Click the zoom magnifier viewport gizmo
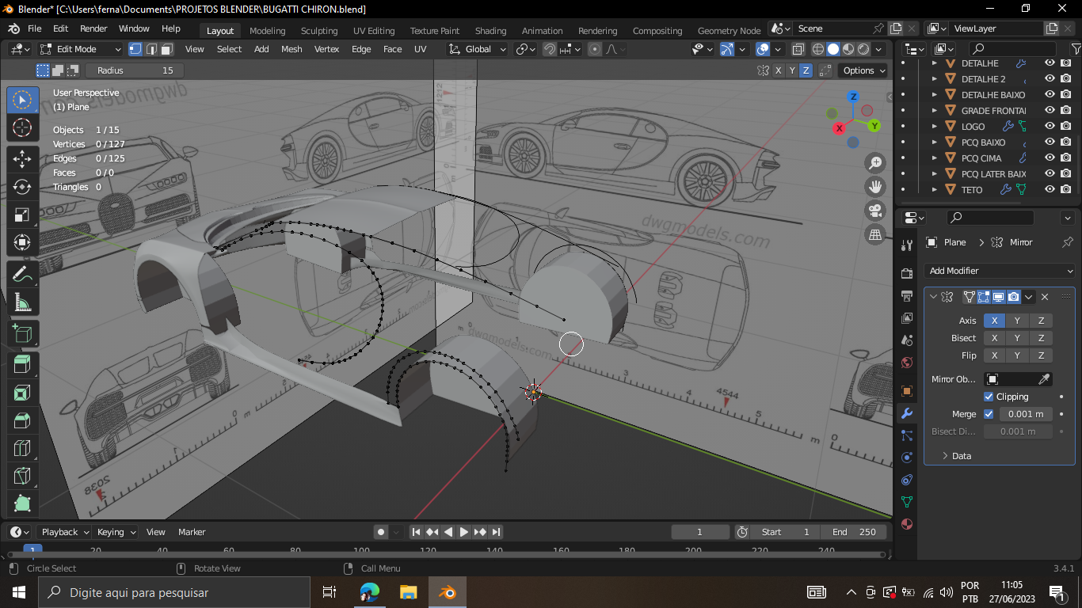 click(875, 163)
